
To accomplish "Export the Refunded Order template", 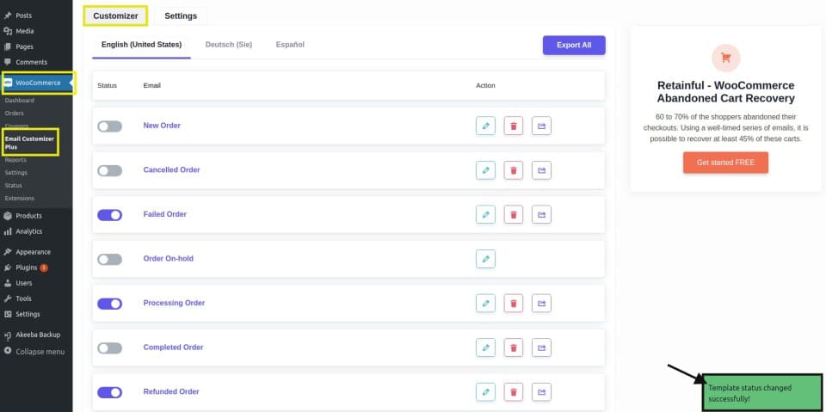I will [541, 391].
